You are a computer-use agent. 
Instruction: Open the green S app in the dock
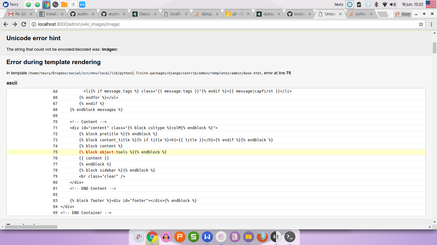193,237
